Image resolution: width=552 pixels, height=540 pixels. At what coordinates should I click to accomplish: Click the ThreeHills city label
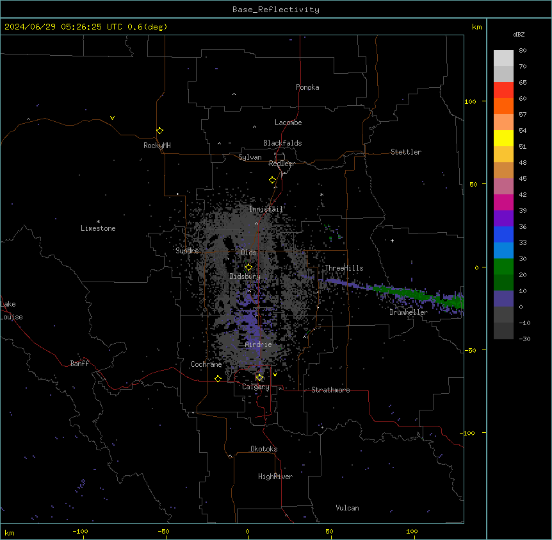pos(344,268)
